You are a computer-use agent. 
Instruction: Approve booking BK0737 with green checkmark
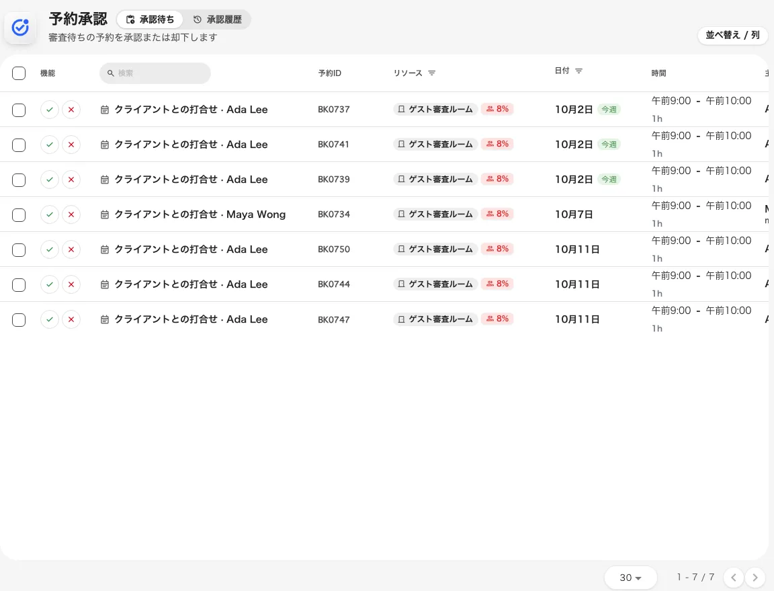[x=49, y=110]
